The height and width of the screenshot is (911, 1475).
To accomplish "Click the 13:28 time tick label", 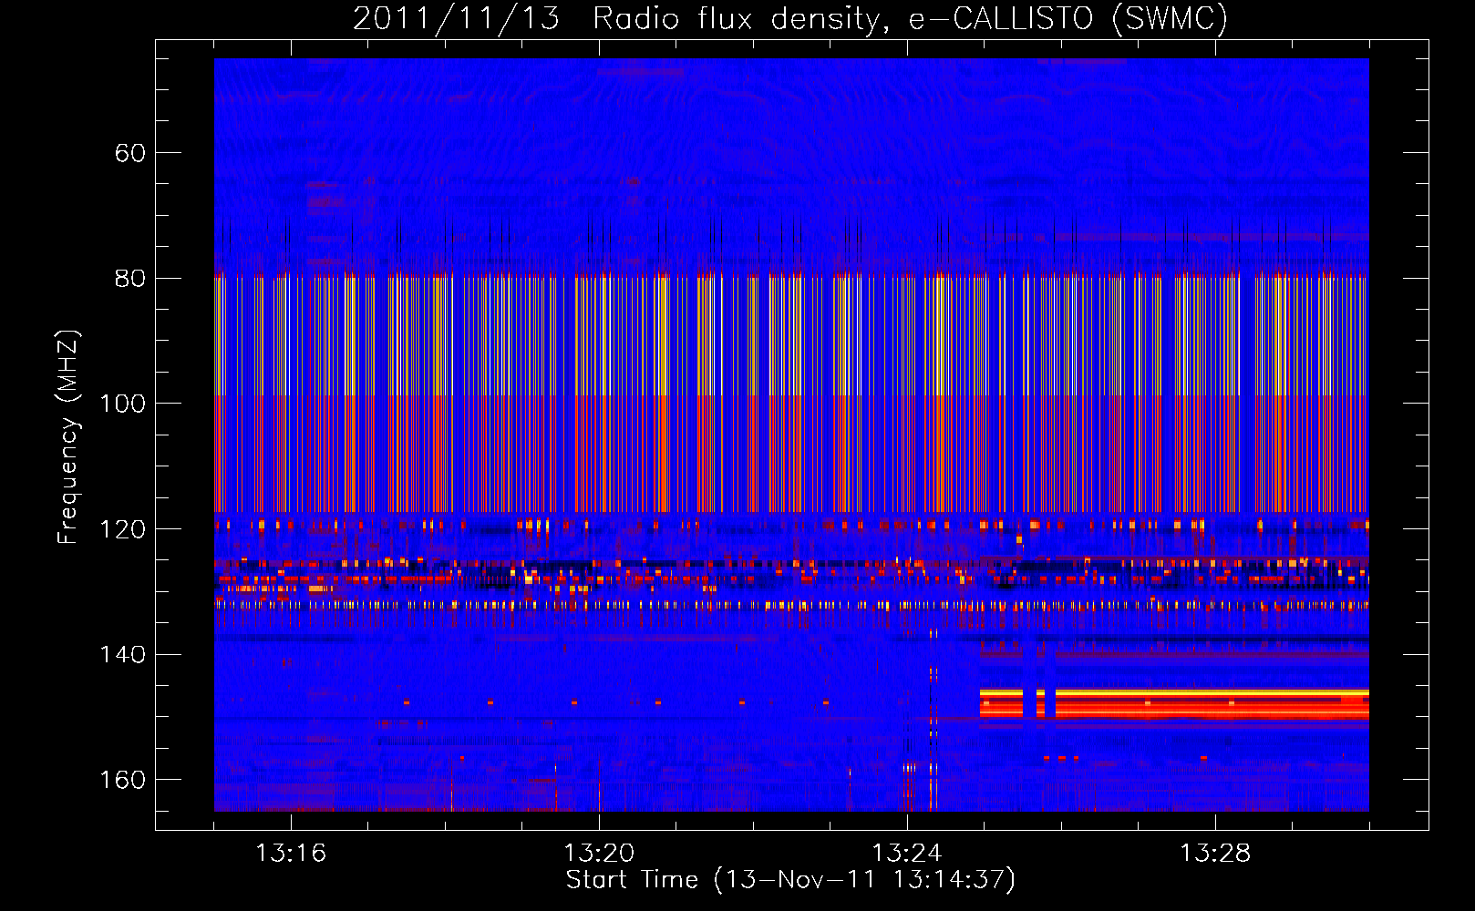I will point(1215,853).
